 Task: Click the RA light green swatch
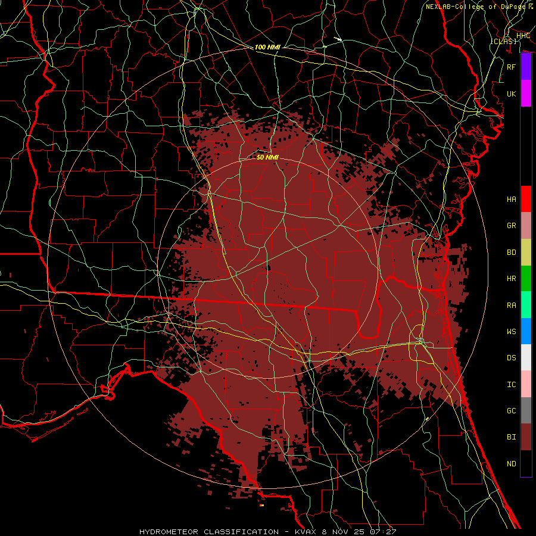tap(526, 305)
